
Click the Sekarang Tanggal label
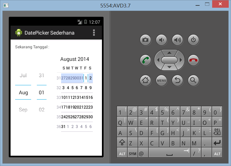32,47
